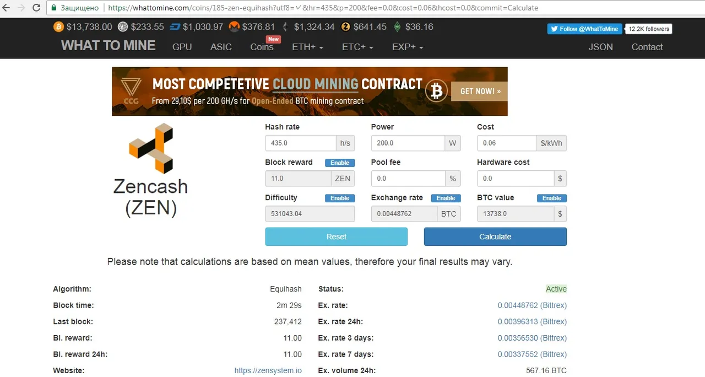Image resolution: width=705 pixels, height=377 pixels.
Task: Click the BTC value field 13738.0
Action: (x=516, y=213)
